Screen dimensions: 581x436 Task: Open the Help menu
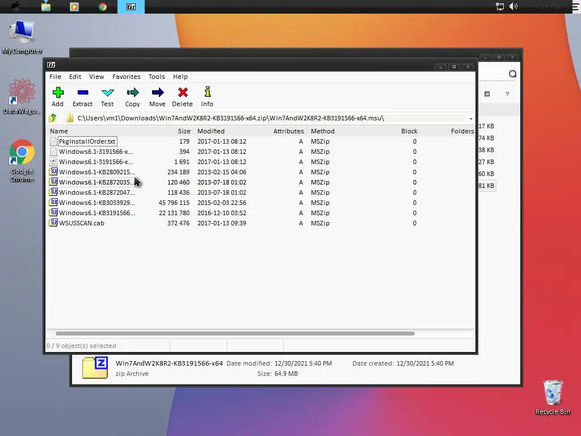pos(180,77)
